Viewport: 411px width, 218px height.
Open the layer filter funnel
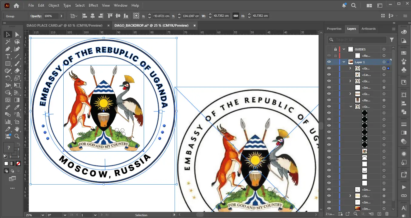(x=392, y=40)
